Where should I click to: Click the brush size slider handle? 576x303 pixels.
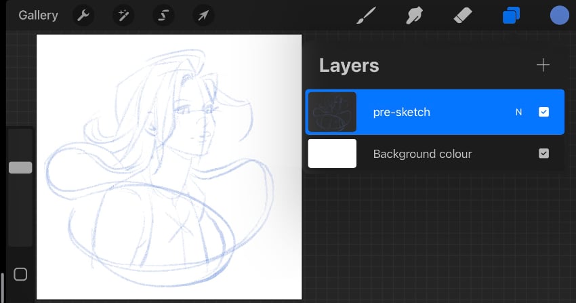coord(20,167)
